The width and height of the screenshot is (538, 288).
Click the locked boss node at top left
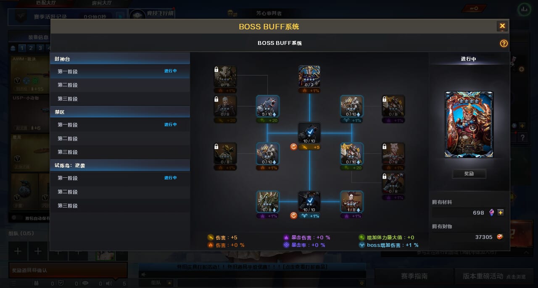click(225, 77)
